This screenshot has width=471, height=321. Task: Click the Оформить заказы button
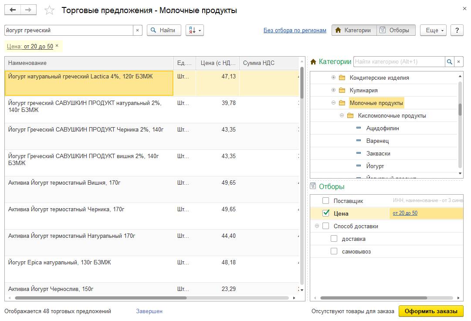click(430, 311)
